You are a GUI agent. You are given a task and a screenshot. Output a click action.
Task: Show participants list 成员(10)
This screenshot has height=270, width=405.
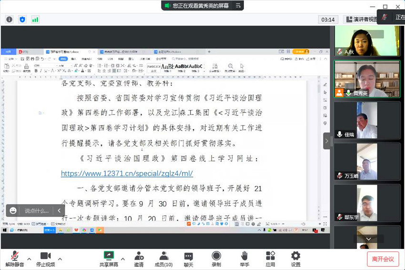(163, 259)
